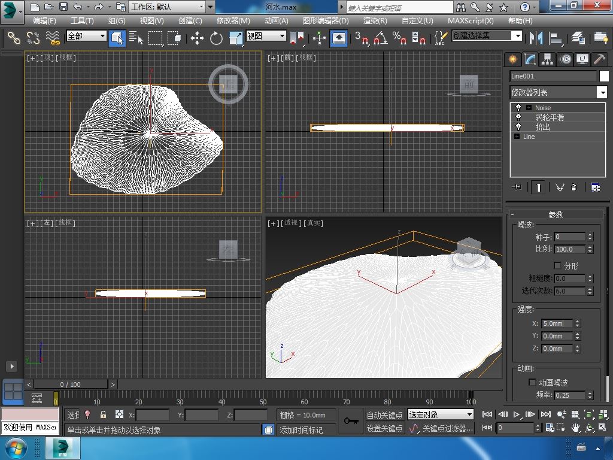Toggle Noise modifier lightbulb visibility

(518, 107)
